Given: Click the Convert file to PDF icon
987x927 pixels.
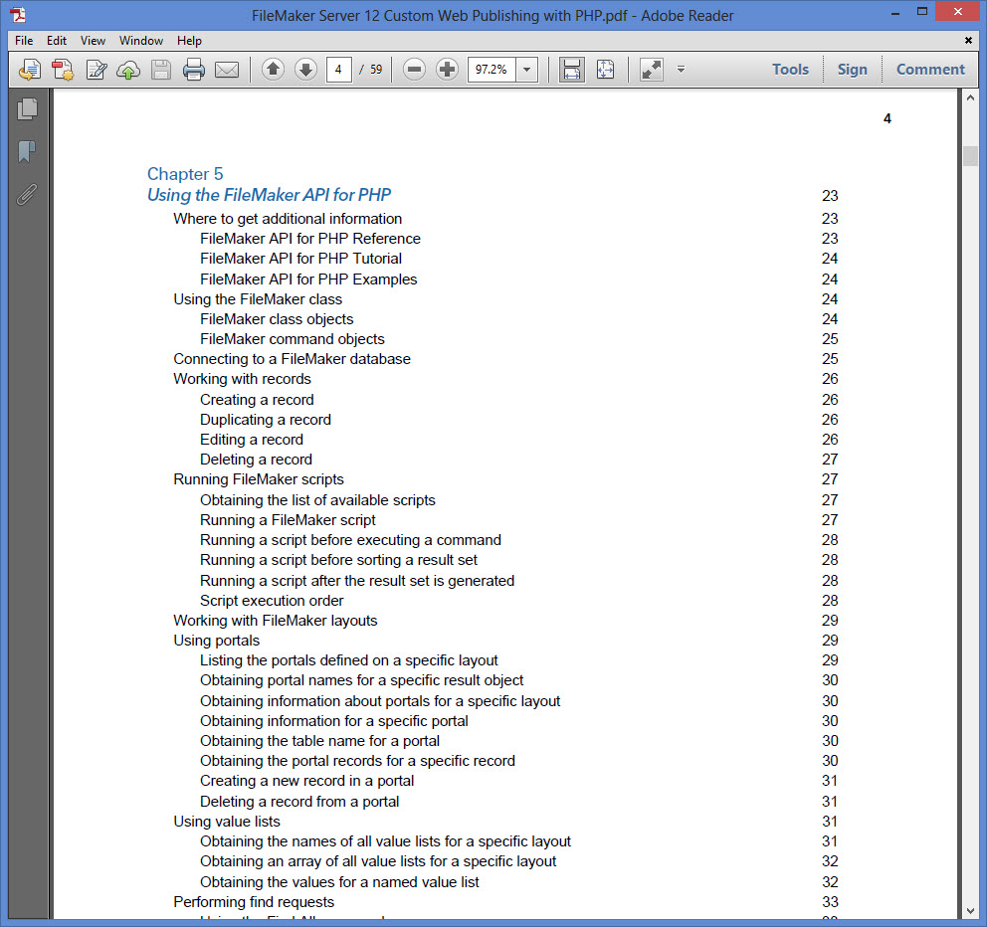Looking at the screenshot, I should point(63,70).
